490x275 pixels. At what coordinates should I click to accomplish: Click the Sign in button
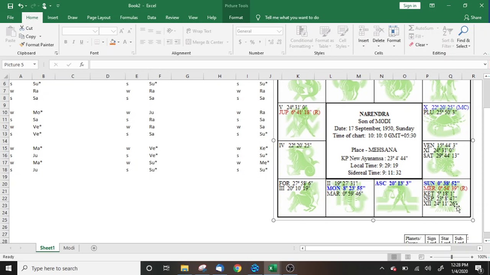(x=410, y=6)
